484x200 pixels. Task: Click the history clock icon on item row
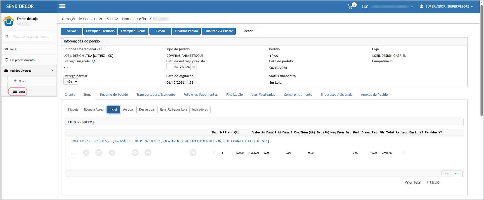tap(99, 153)
